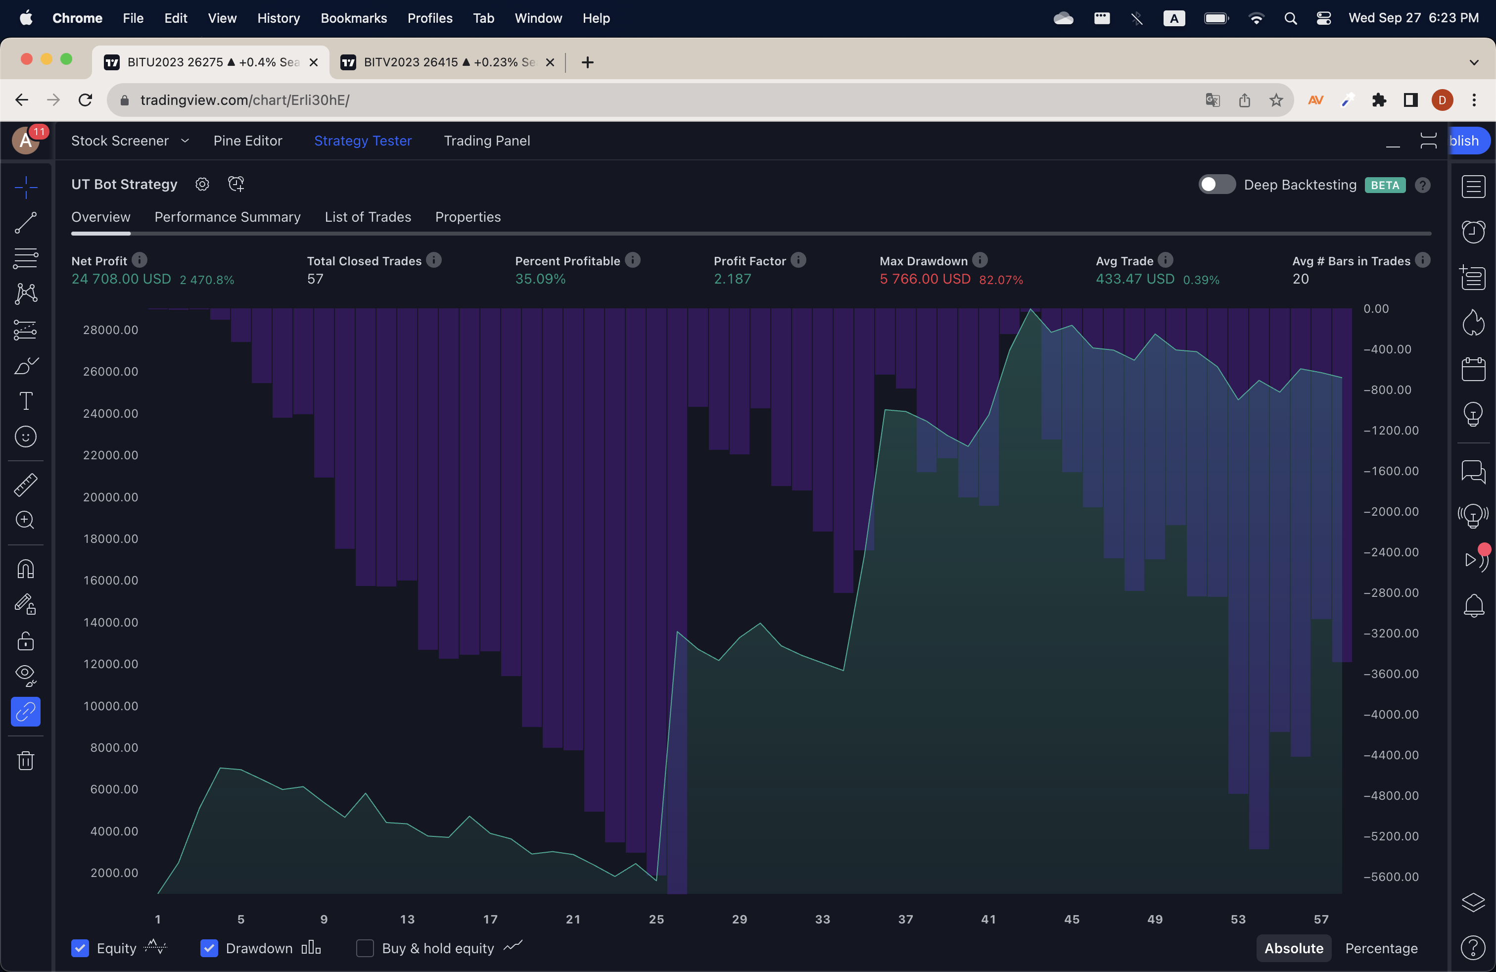The height and width of the screenshot is (972, 1496).
Task: Open UT Bot Strategy settings gear
Action: point(202,184)
